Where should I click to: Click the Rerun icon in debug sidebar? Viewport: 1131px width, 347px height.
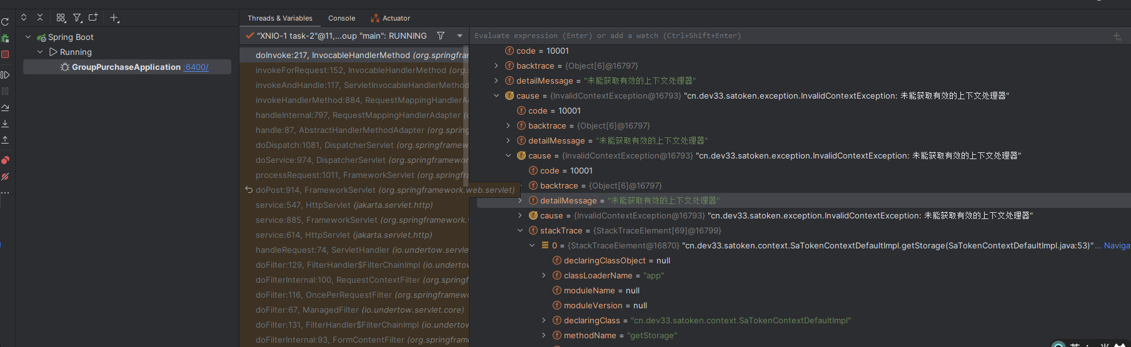point(5,22)
